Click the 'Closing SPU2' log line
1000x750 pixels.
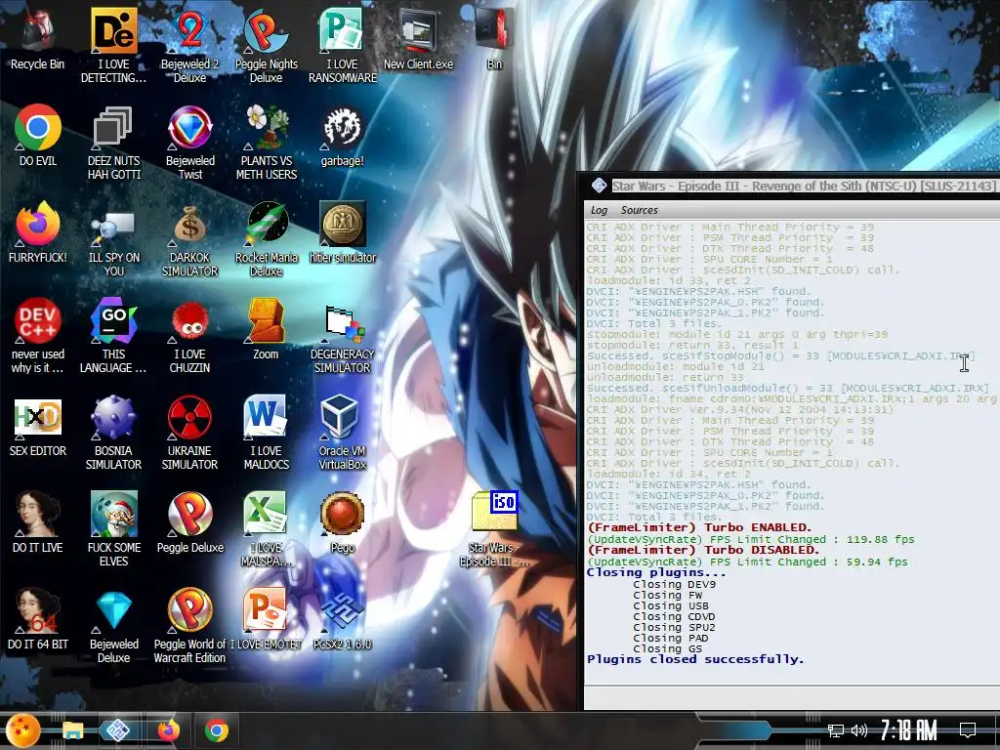674,627
